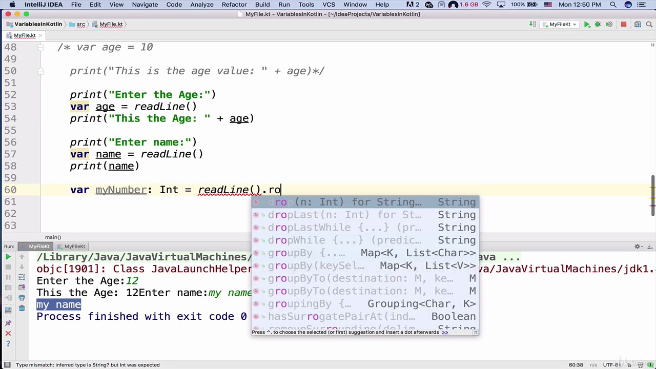Click the VariablesInKotlin breadcrumb
This screenshot has height=369, width=656.
34,24
